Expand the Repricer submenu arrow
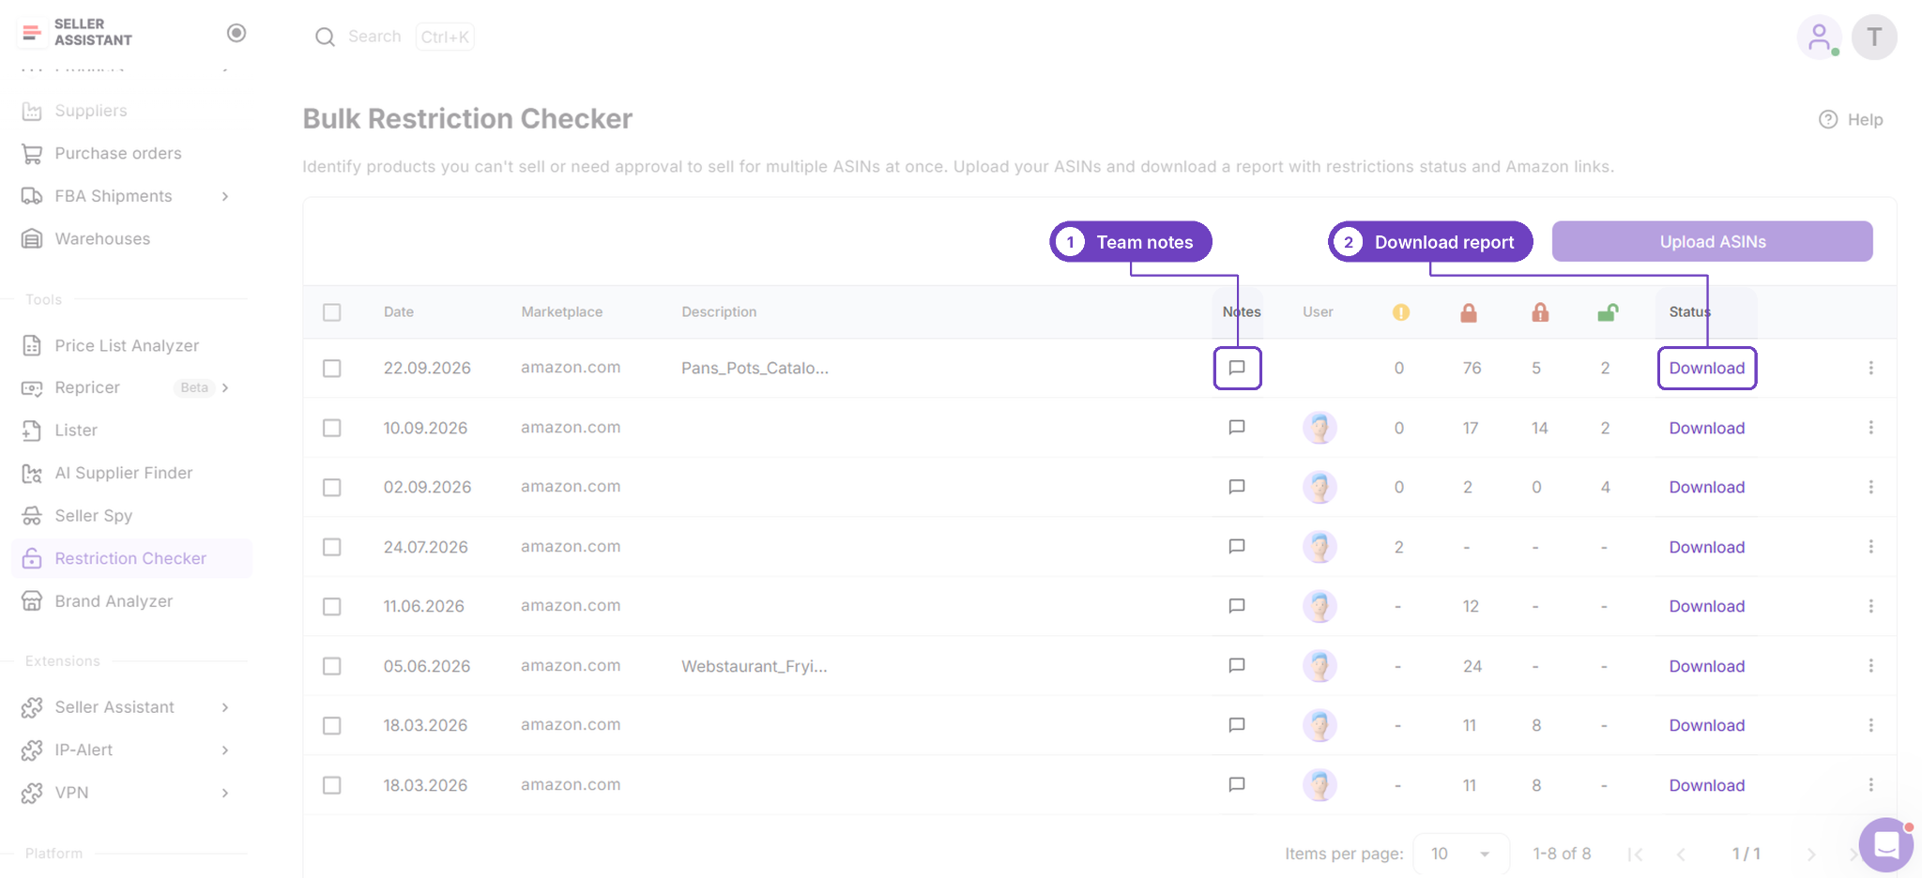The height and width of the screenshot is (878, 1922). point(225,387)
